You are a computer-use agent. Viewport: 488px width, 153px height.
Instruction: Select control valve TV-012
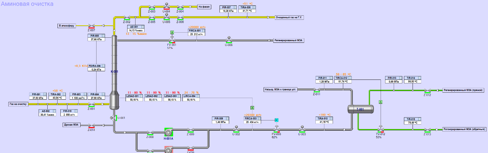click(380, 129)
